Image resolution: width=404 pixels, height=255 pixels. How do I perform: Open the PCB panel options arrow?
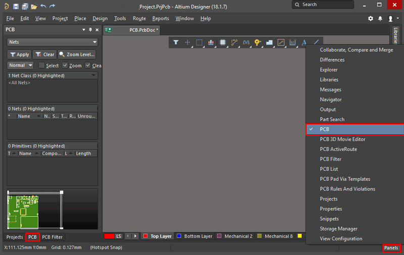click(84, 30)
